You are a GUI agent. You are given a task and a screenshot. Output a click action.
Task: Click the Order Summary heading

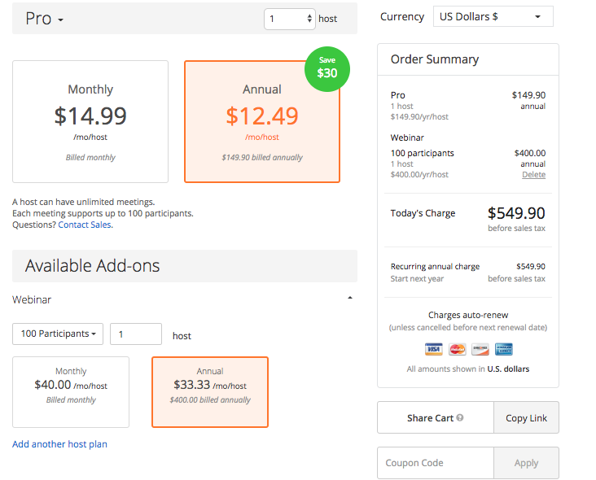435,59
